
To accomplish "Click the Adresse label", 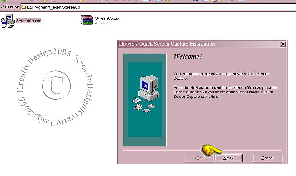I will [x=10, y=6].
